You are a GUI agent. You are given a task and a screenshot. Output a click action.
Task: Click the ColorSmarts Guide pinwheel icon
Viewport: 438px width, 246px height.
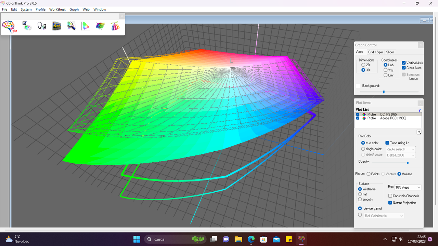115,26
